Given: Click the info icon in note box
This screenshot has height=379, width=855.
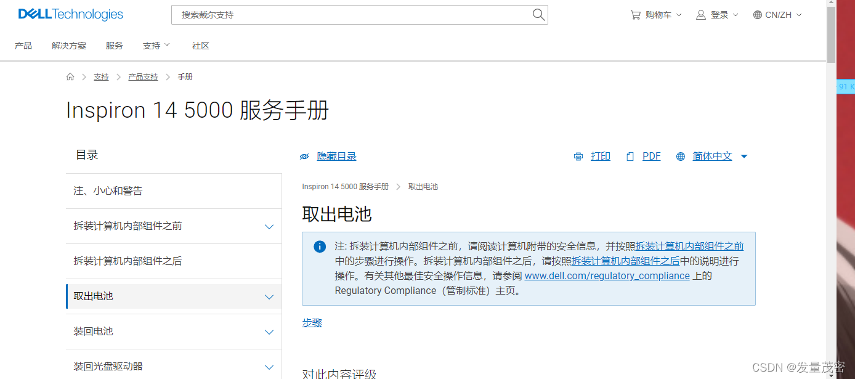Looking at the screenshot, I should tap(320, 247).
